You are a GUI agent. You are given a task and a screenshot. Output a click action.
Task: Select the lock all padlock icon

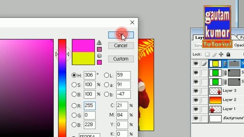[x=228, y=54]
